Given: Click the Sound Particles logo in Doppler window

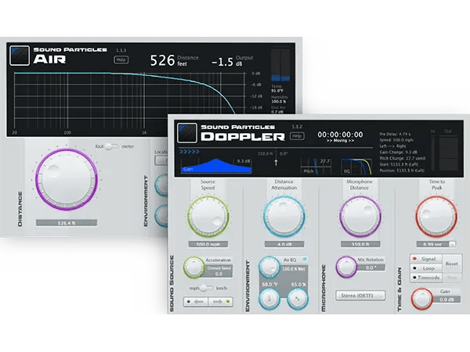Looking at the screenshot, I should 187,133.
